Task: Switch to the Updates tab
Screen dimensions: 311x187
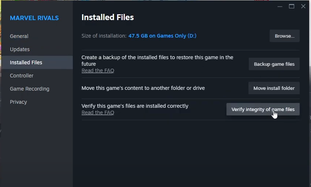Action: point(20,49)
